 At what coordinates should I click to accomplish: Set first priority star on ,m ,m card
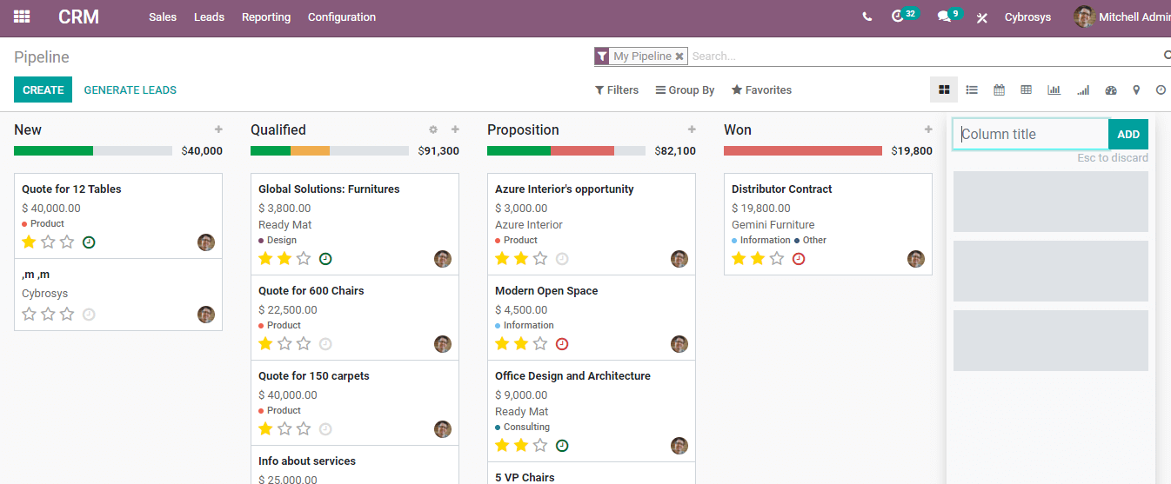pyautogui.click(x=29, y=315)
